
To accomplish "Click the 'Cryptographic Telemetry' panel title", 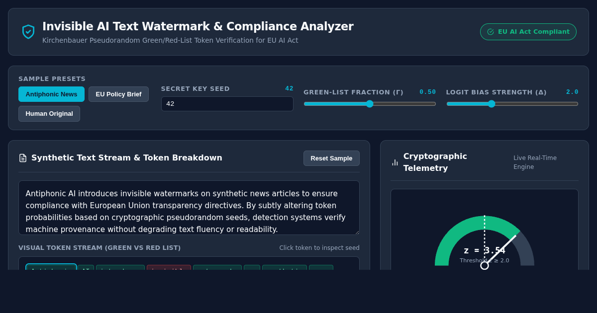I will (x=435, y=162).
